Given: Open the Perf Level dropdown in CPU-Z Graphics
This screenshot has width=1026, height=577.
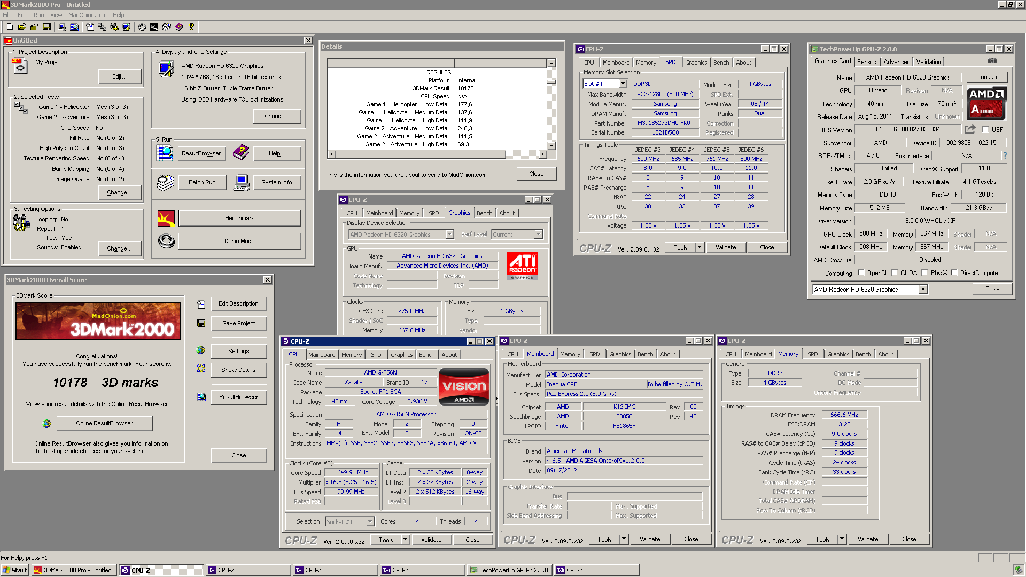Looking at the screenshot, I should (538, 235).
